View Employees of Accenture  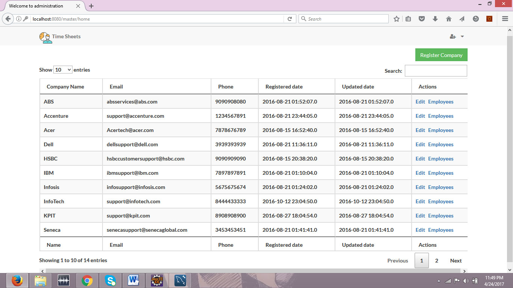tap(441, 116)
